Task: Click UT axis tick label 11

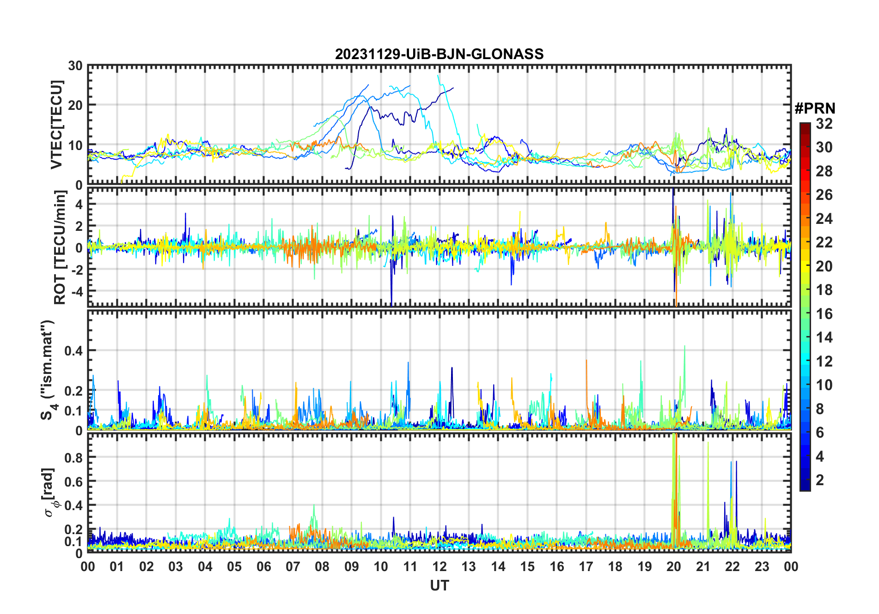Action: tap(410, 566)
